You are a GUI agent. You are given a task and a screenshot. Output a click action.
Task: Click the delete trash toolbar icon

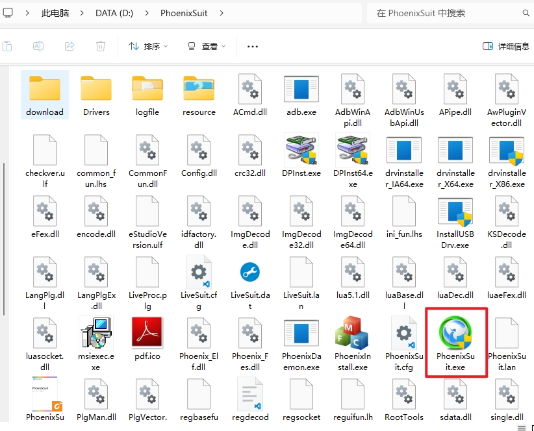[101, 46]
